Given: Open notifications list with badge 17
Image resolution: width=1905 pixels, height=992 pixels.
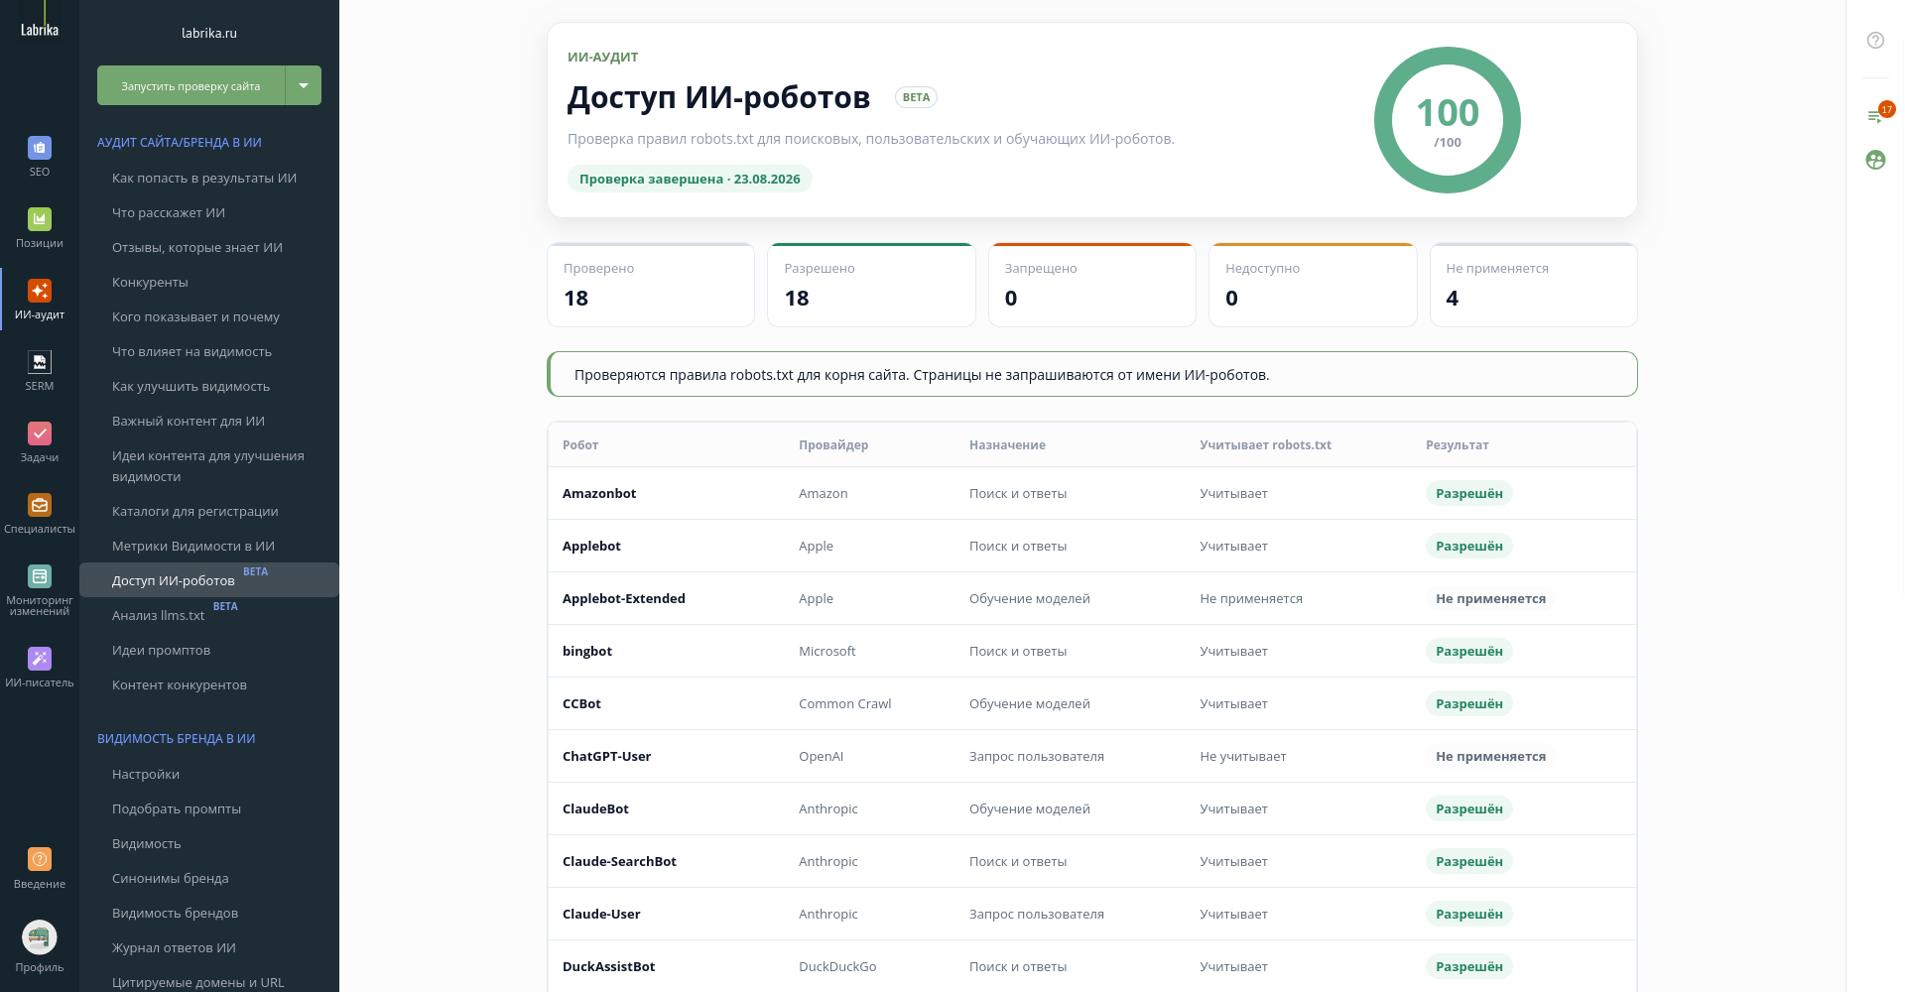Looking at the screenshot, I should coord(1875,115).
